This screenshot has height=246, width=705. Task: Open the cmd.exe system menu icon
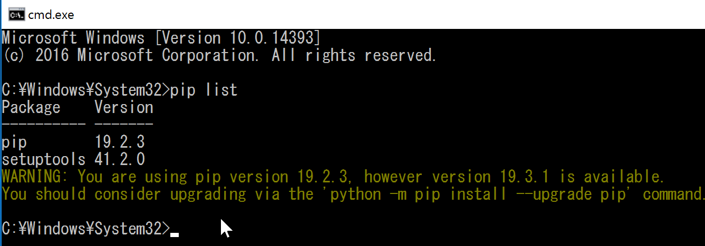(16, 14)
